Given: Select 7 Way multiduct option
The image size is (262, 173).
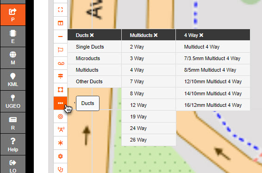Looking at the screenshot, I should [x=149, y=81].
